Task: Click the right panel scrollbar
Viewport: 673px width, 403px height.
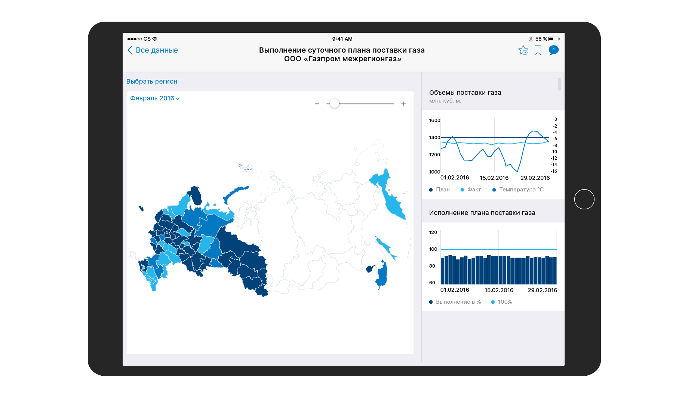Action: click(559, 84)
